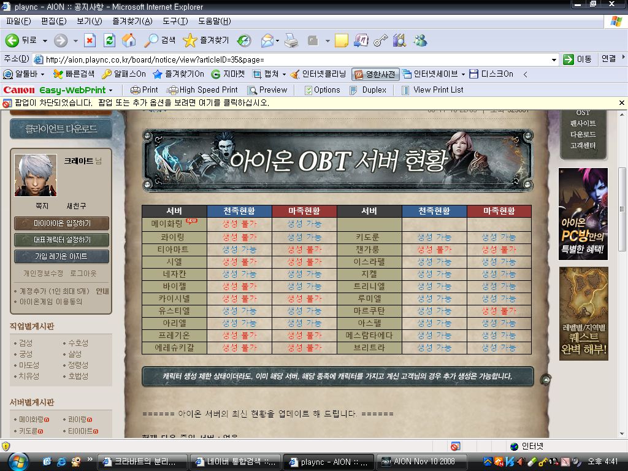628x471 pixels.
Task: Open the 보기(V) menu
Action: point(90,21)
